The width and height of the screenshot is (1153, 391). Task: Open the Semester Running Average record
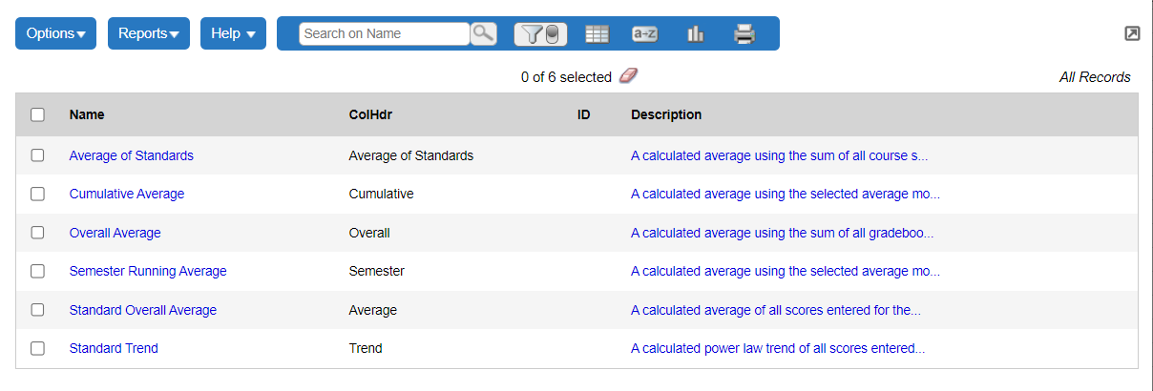tap(148, 271)
